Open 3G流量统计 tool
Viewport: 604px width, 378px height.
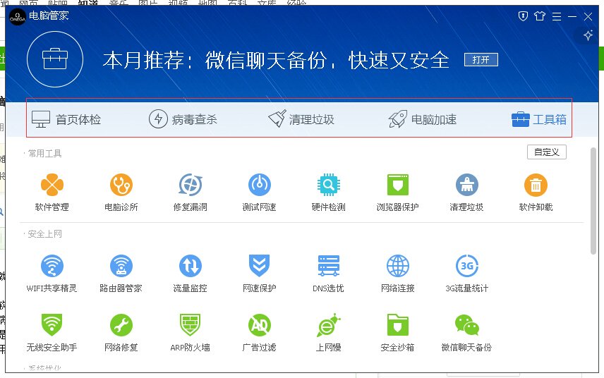point(467,274)
